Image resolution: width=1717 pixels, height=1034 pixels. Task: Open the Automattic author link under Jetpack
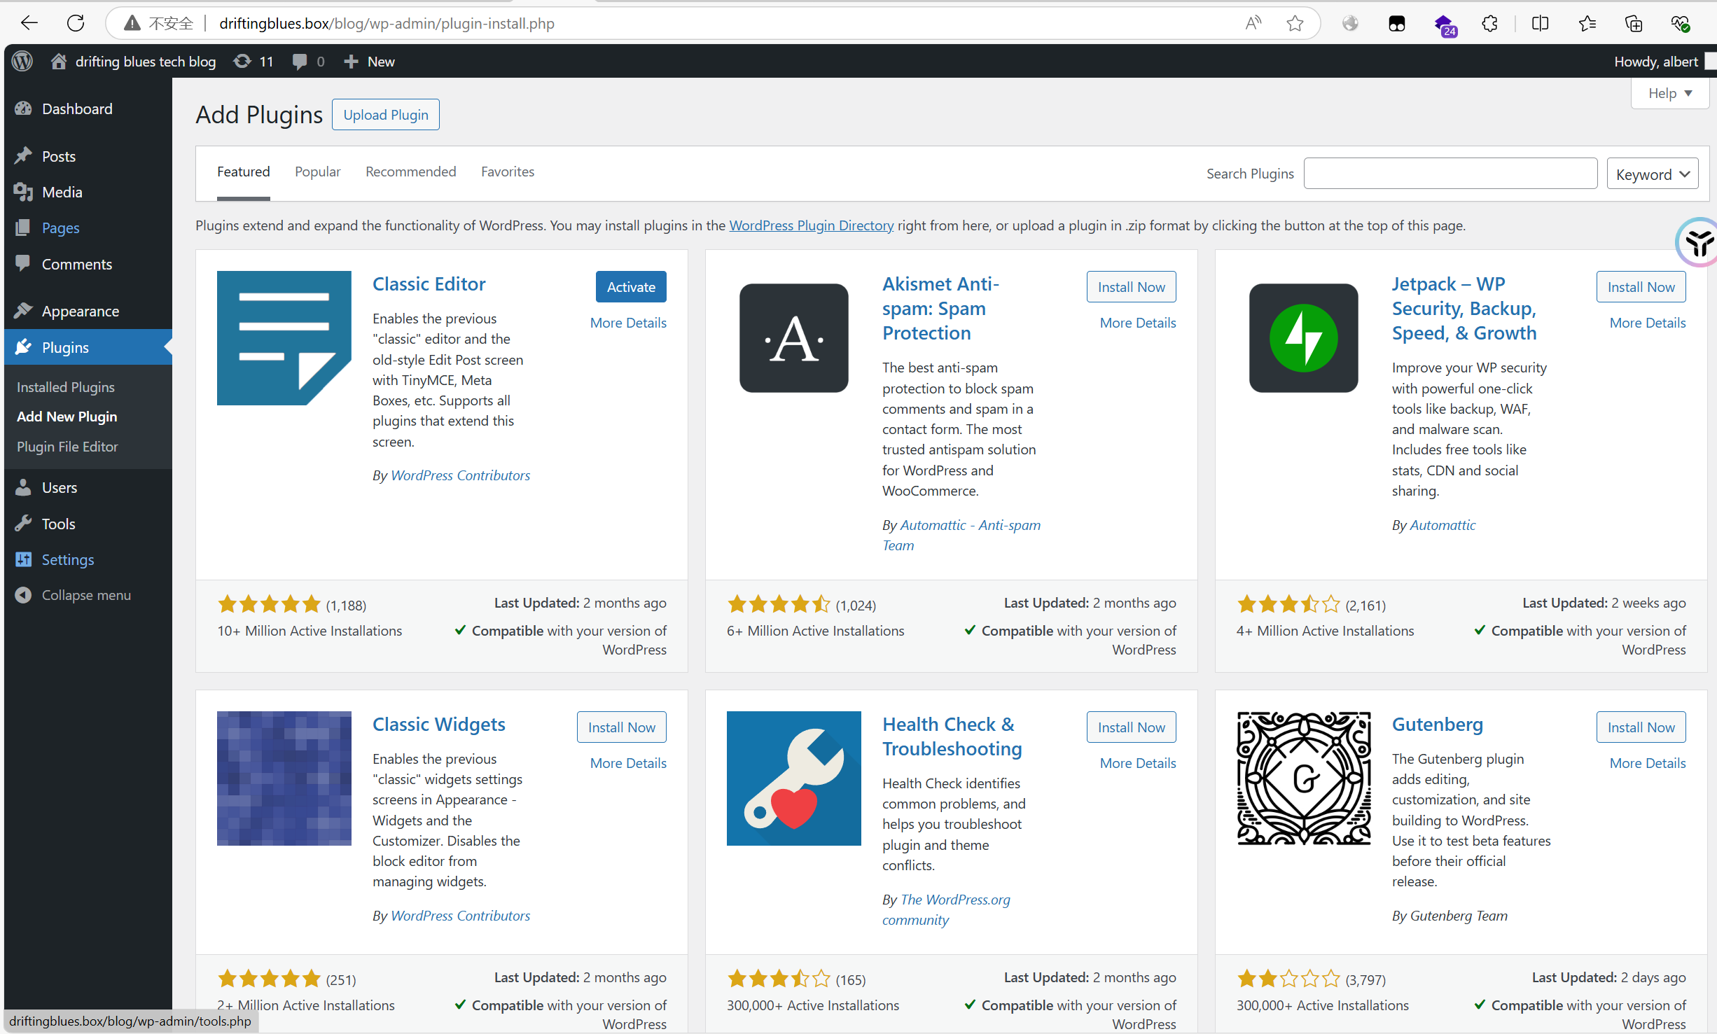click(x=1442, y=525)
